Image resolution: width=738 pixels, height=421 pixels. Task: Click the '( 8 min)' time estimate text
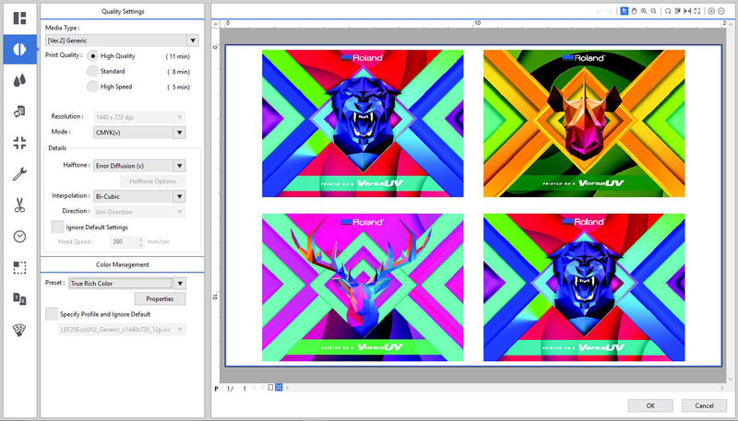tap(179, 72)
